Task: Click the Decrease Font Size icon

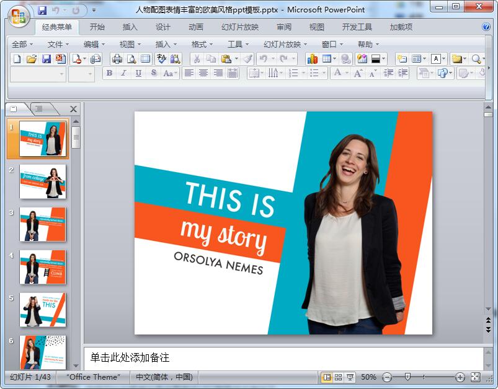Action: tap(373, 73)
